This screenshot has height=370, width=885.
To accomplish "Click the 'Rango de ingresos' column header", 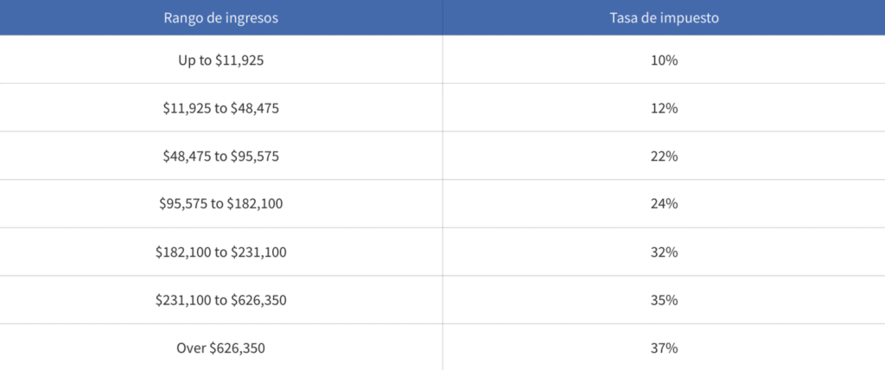I will [220, 17].
